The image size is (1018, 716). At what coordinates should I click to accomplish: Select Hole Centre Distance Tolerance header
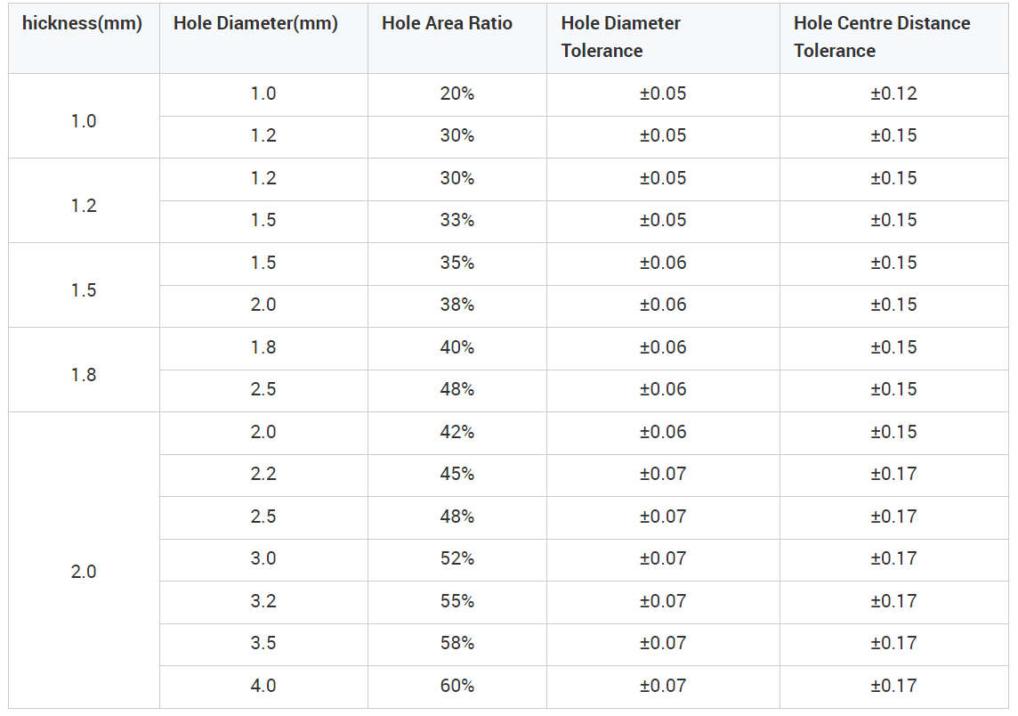click(894, 37)
